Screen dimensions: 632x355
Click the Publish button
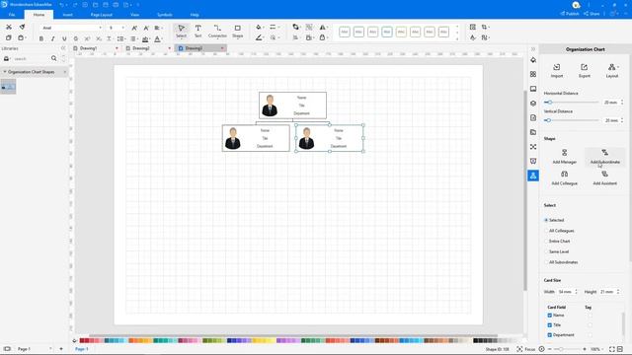[569, 14]
